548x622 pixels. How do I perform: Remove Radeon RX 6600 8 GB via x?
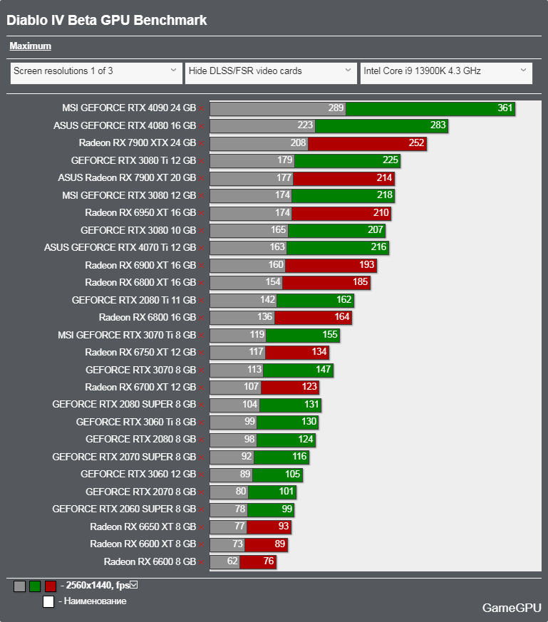[x=202, y=562]
